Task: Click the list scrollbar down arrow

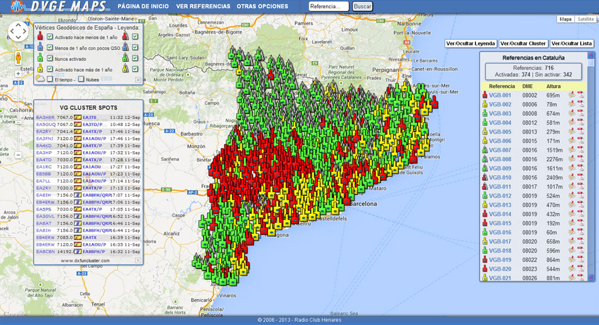Action: tap(591, 277)
